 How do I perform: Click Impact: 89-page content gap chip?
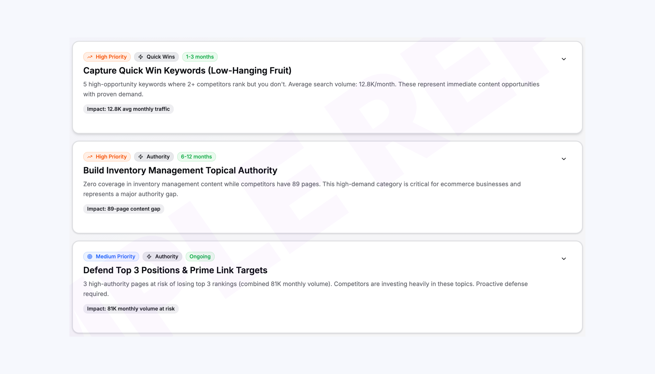pos(124,209)
